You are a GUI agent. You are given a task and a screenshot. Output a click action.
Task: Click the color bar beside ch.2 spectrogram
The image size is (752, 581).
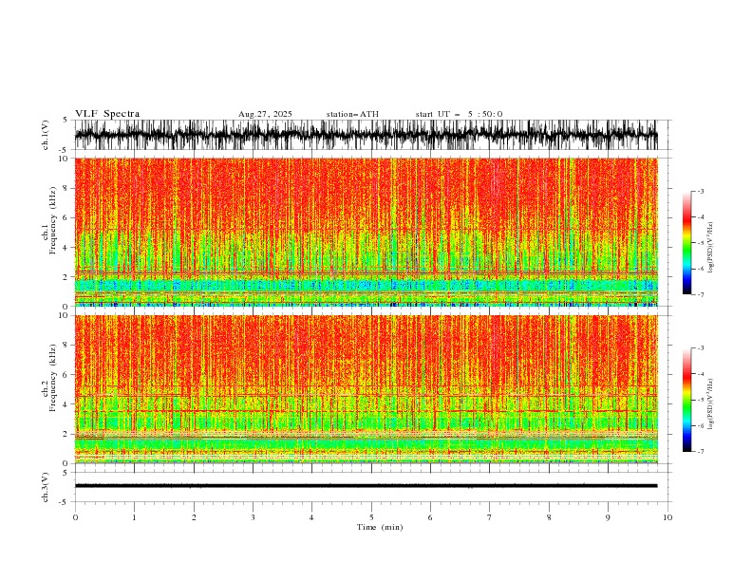[686, 400]
